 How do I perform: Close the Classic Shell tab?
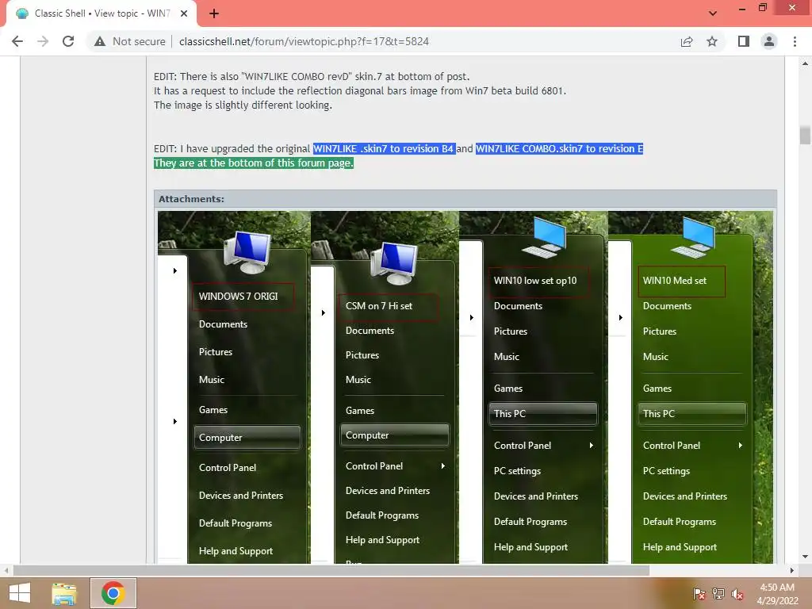coord(184,13)
